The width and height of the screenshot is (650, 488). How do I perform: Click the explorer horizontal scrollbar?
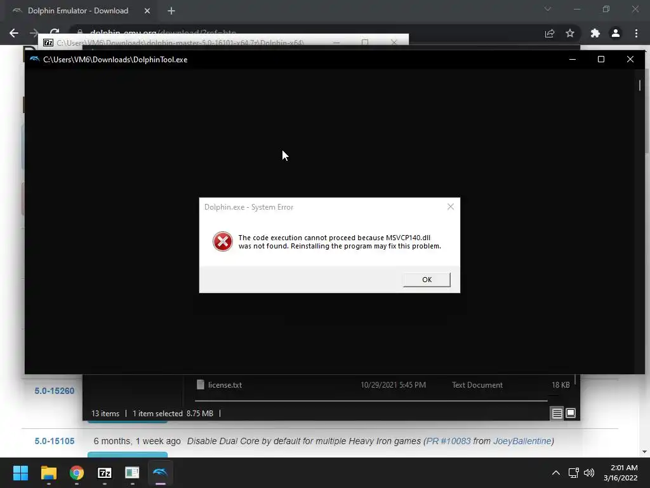[371, 401]
